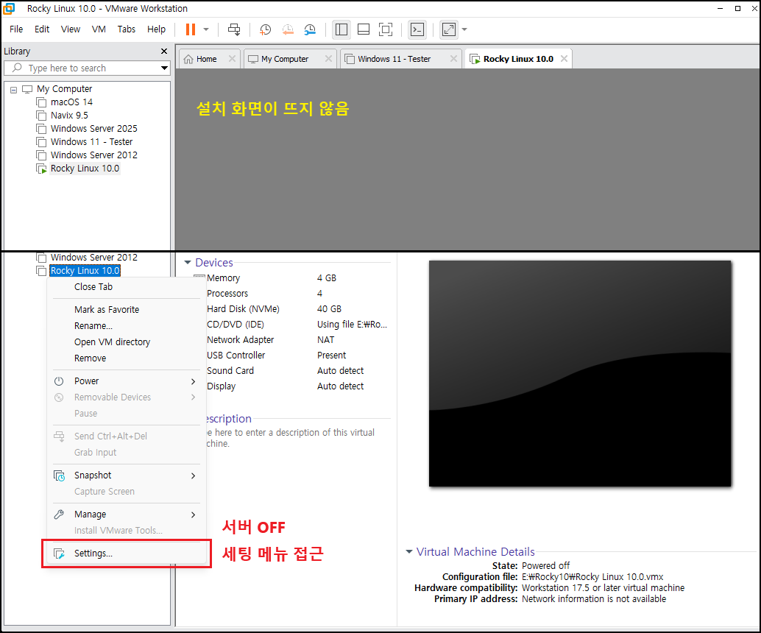Viewport: 761px width, 633px height.
Task: Open the Help menu
Action: (x=156, y=29)
